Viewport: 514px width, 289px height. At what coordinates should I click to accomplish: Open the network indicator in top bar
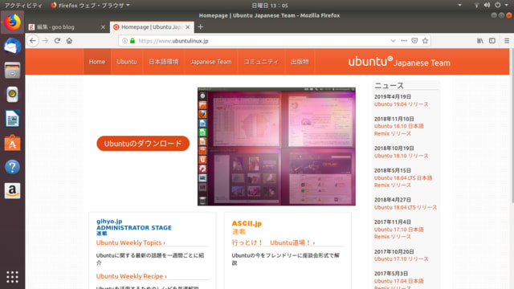tap(476, 5)
